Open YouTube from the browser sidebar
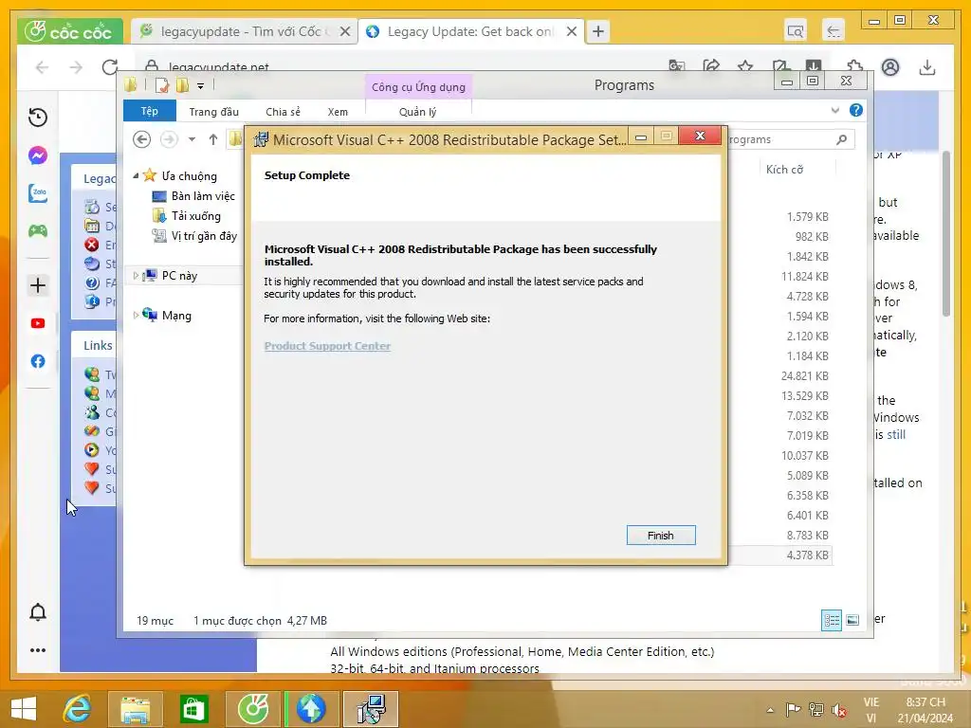971x728 pixels. tap(38, 323)
